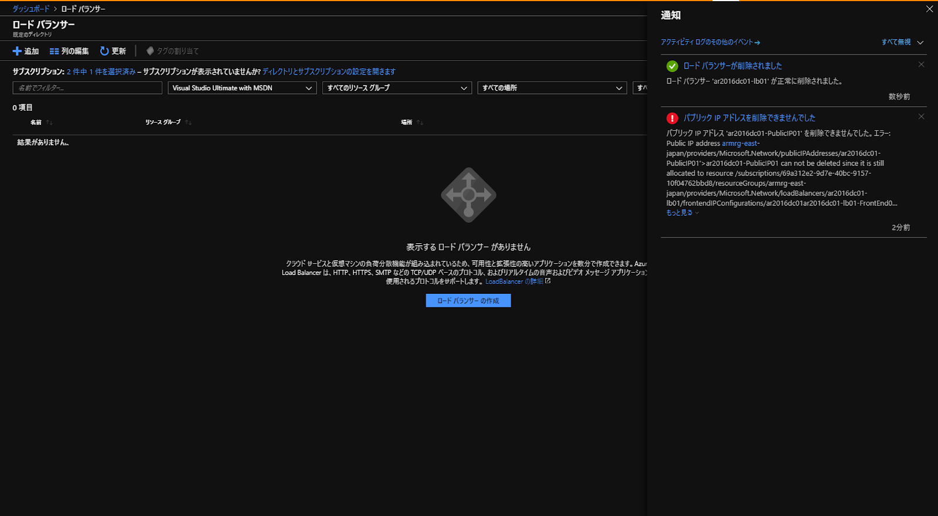Dismiss the パブリック IP アドレス error notification
The image size is (938, 516).
(921, 117)
